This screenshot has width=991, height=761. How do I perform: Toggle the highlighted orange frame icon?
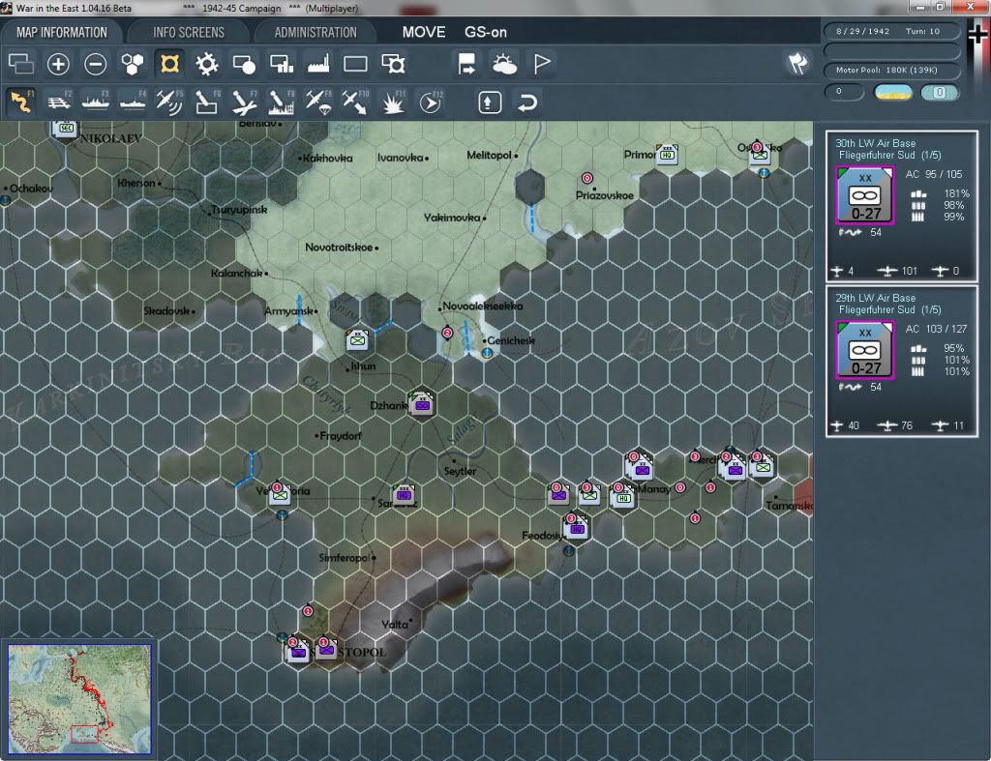pyautogui.click(x=169, y=64)
